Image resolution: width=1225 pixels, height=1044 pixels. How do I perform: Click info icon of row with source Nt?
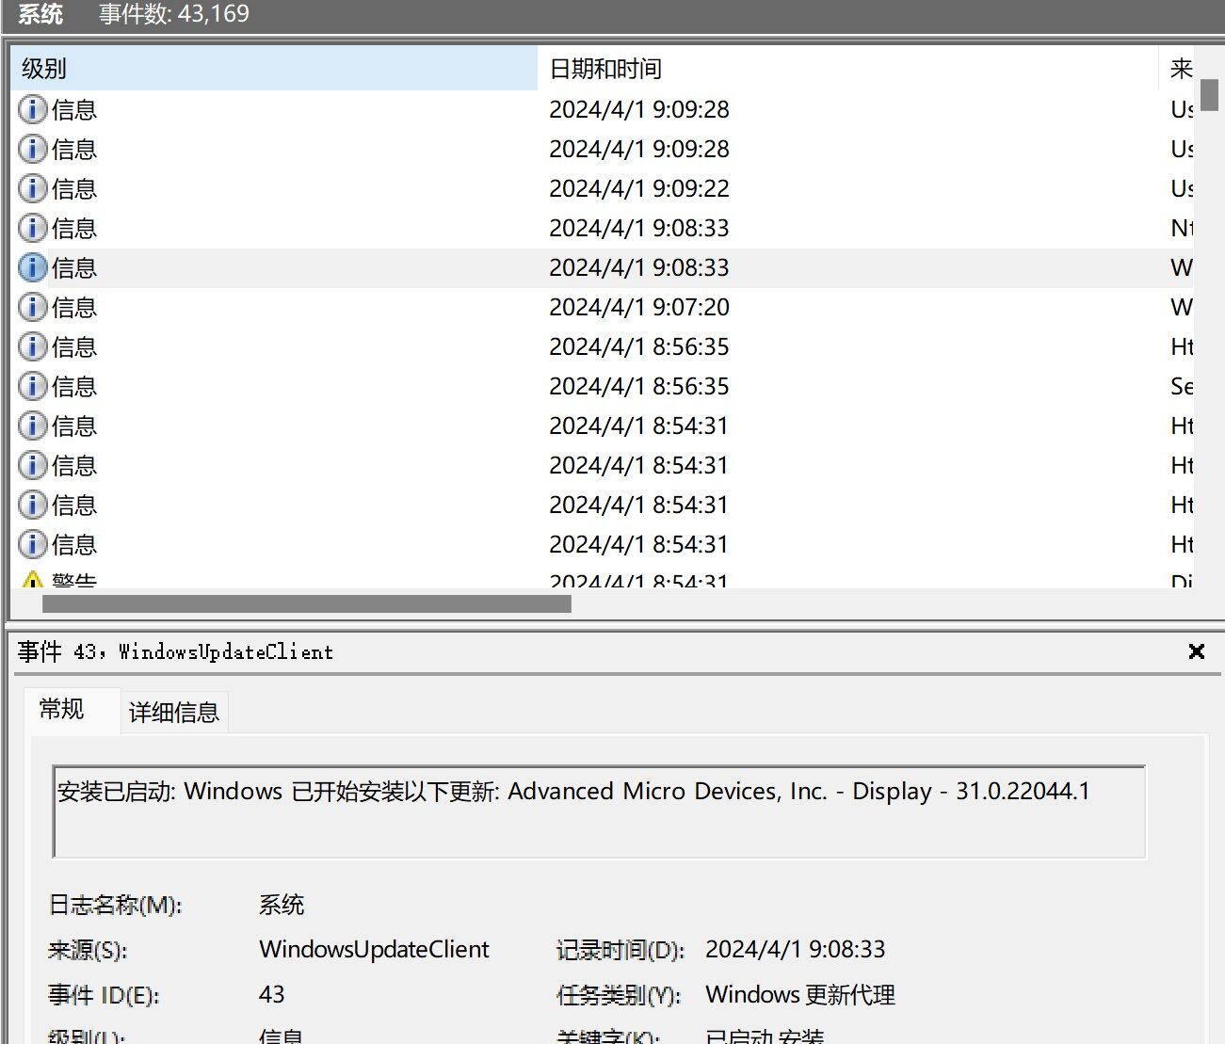point(33,229)
